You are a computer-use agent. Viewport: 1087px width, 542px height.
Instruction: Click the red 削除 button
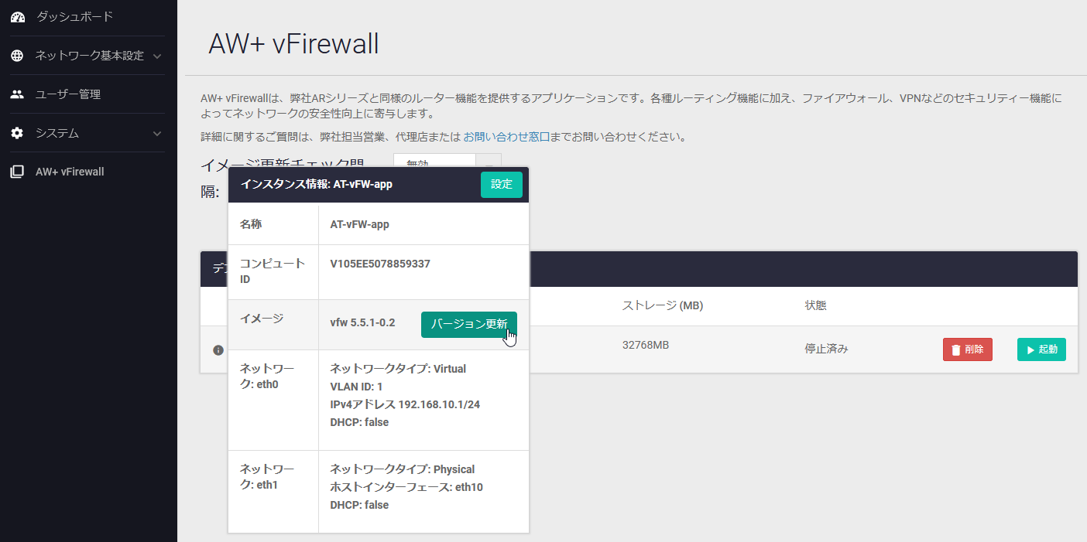pos(968,349)
